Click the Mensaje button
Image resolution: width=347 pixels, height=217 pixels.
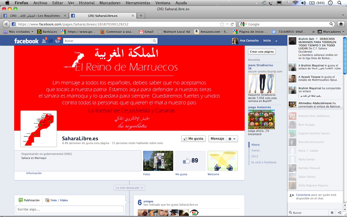[217, 139]
